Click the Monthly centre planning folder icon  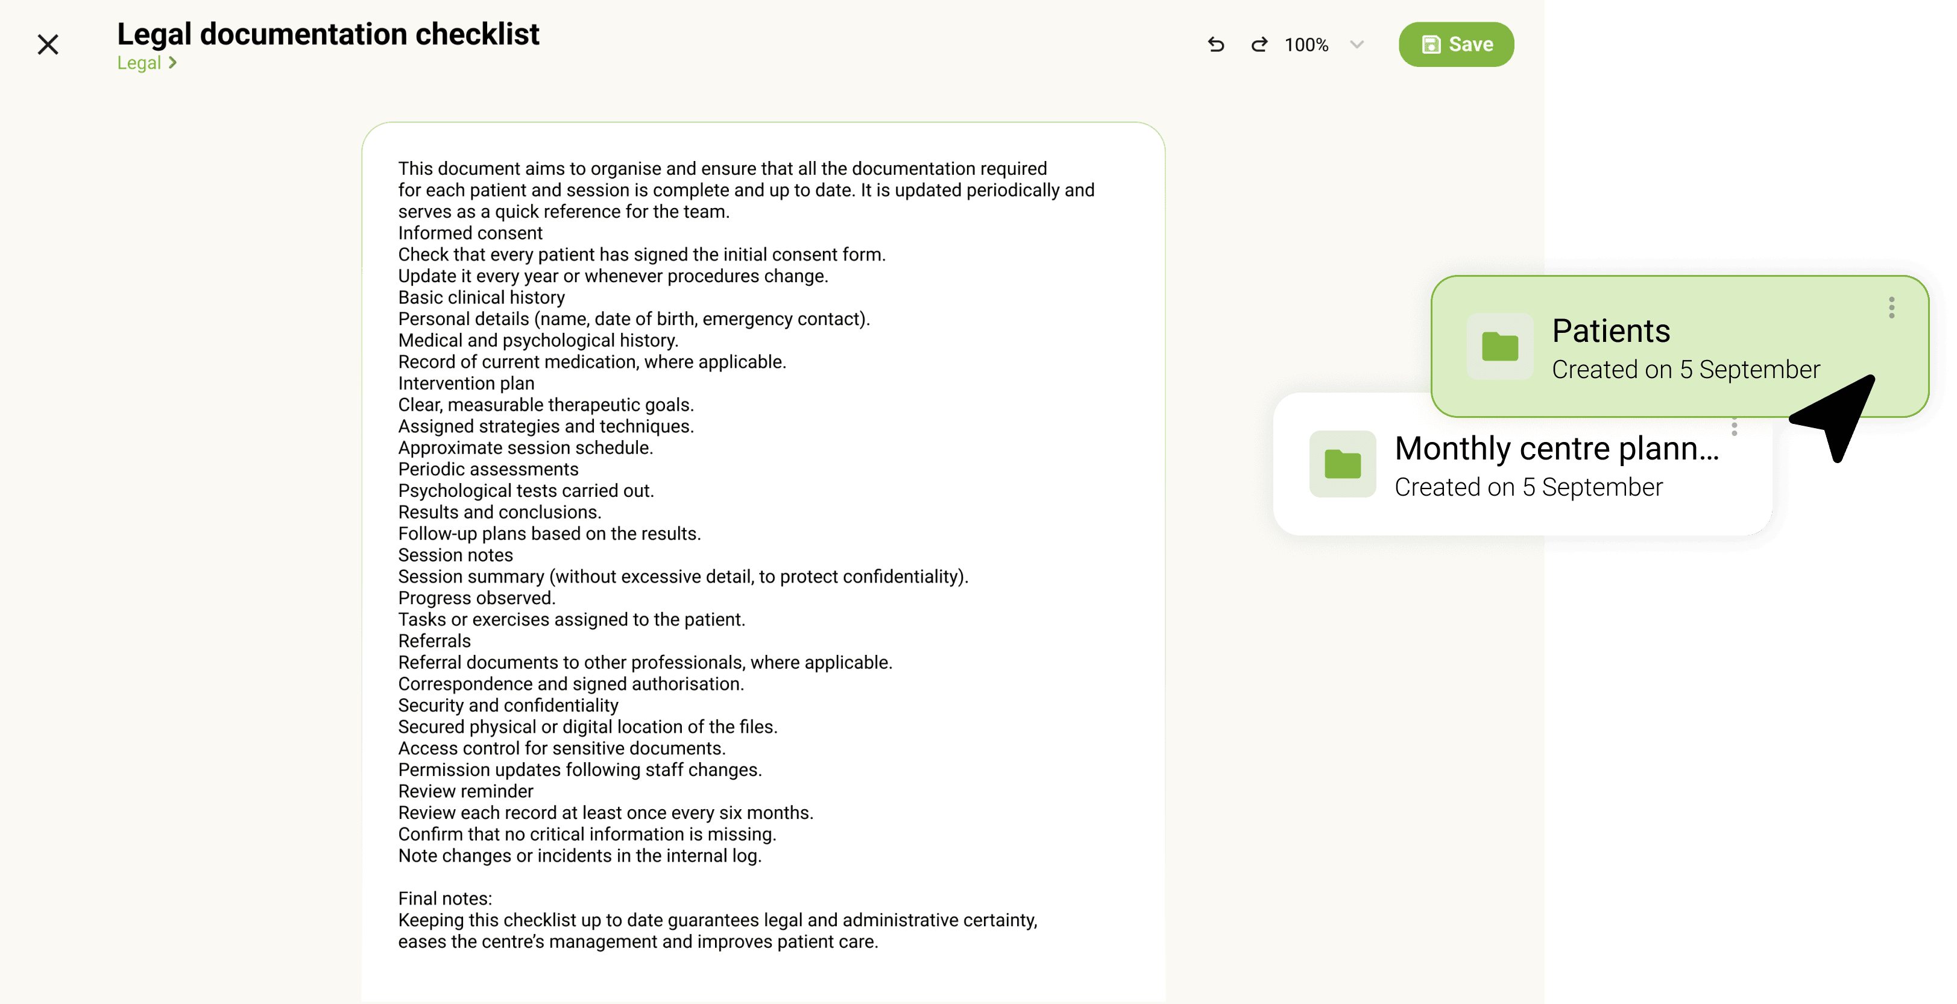(1343, 464)
